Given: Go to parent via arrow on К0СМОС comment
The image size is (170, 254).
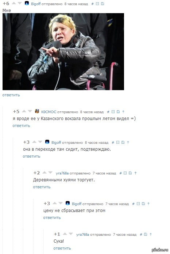Looking at the screenshot, I should tap(123, 112).
